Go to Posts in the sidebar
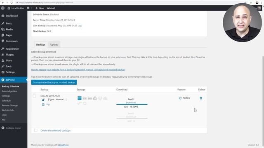 (9, 23)
